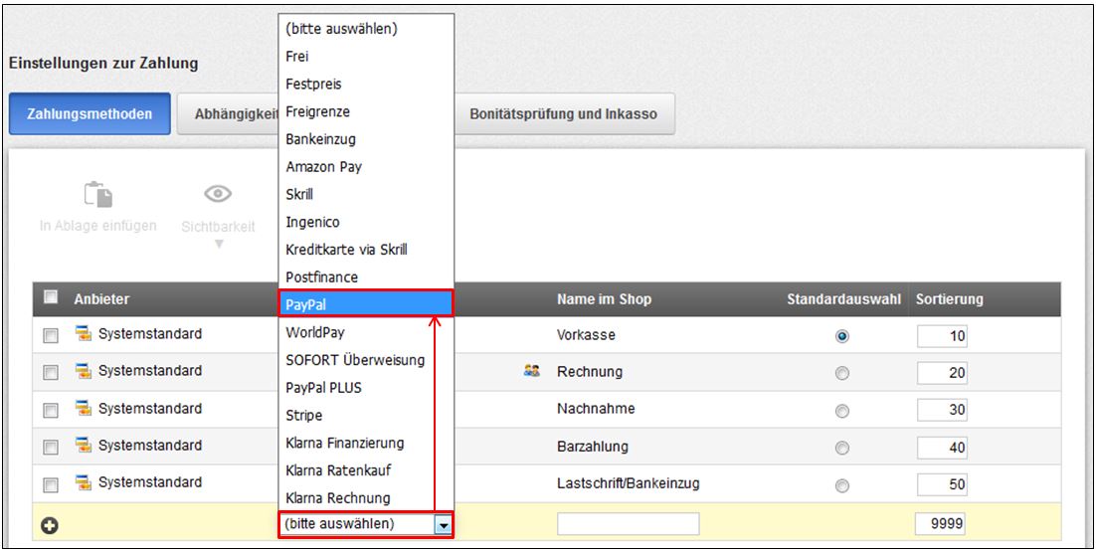
Task: Click the Sortierung field with value 30
Action: pyautogui.click(x=942, y=411)
